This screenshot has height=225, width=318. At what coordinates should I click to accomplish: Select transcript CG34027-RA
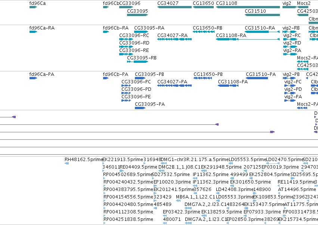175,39
